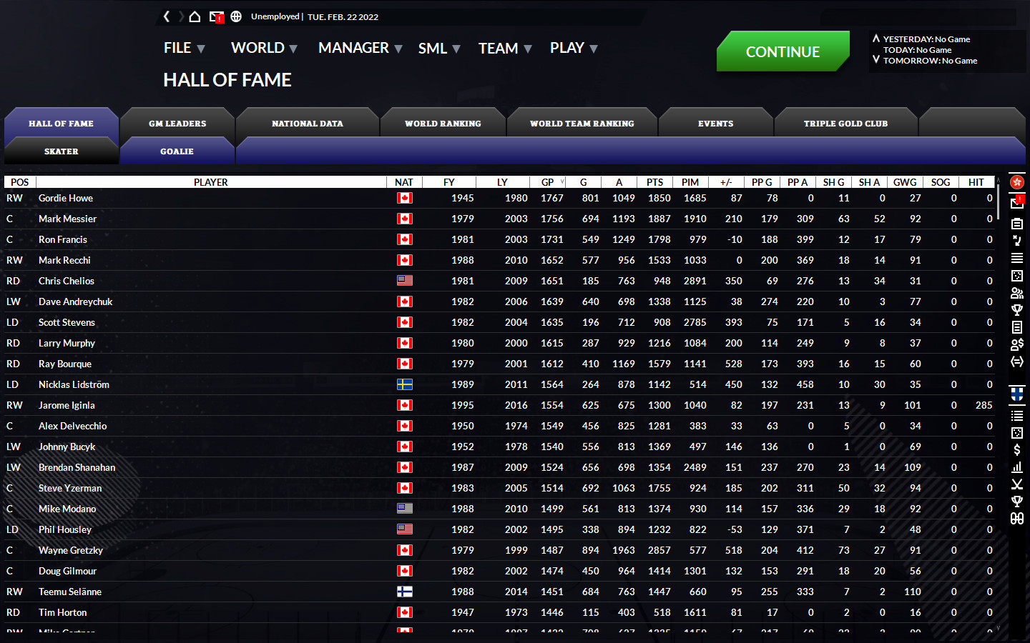Open the crossed hockey sticks icon

[1016, 484]
